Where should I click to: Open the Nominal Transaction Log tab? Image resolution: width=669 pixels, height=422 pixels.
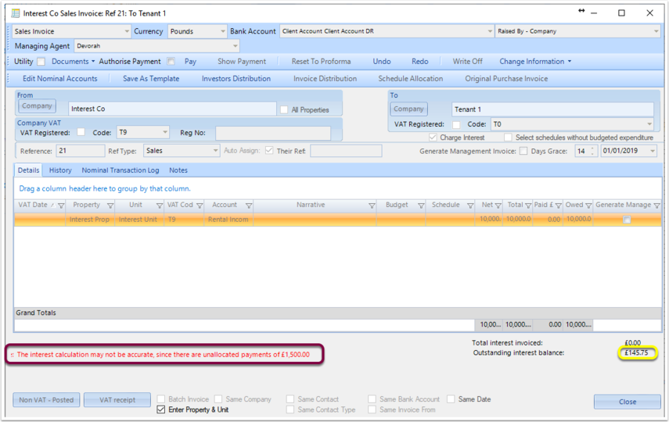coord(120,170)
